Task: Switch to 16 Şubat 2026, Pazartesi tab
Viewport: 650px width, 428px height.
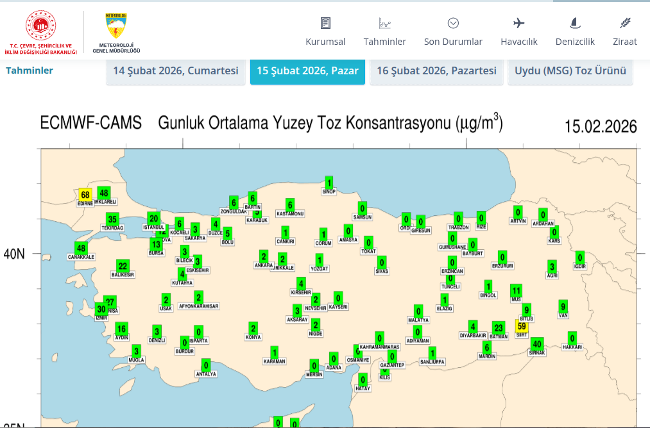Action: pyautogui.click(x=436, y=71)
